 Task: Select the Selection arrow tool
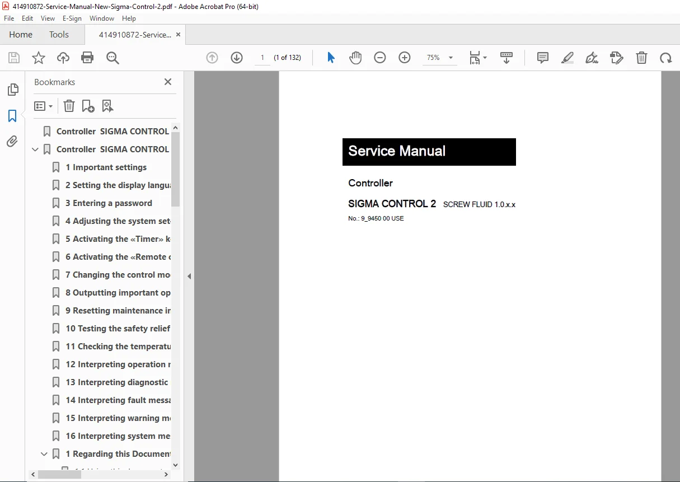(x=331, y=58)
